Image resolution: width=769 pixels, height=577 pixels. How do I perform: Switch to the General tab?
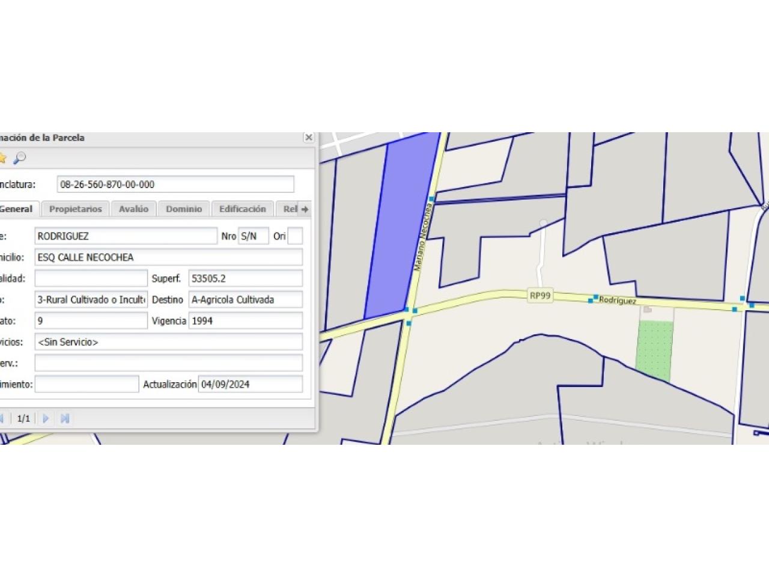[x=16, y=209]
